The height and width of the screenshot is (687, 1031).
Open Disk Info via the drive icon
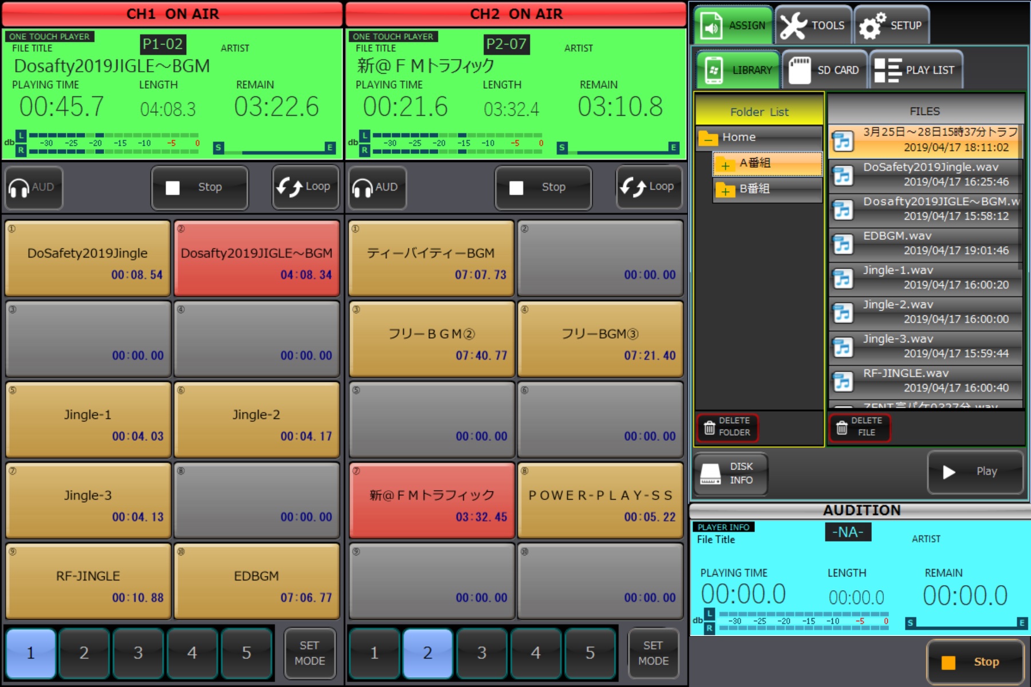711,473
